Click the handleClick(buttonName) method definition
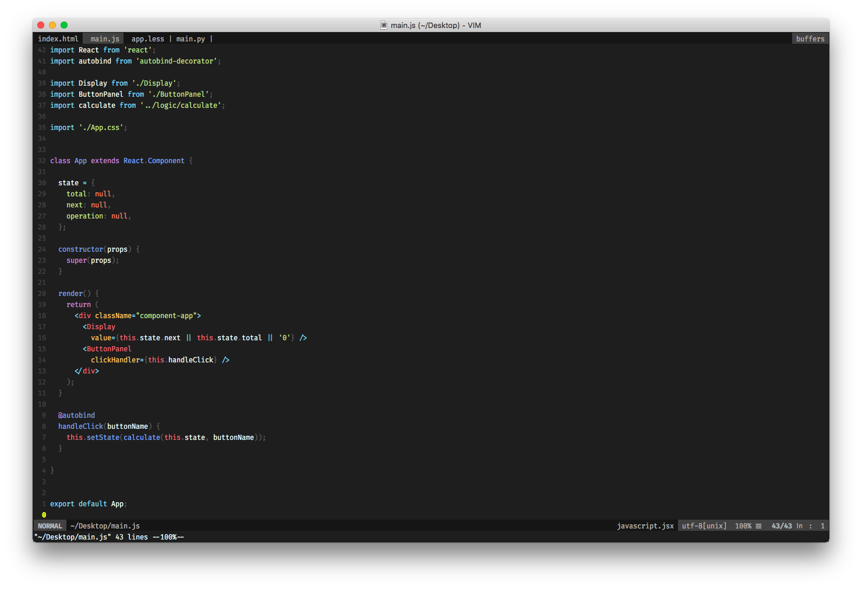862x589 pixels. pos(105,426)
